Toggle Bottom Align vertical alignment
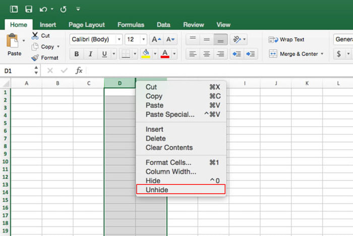The image size is (353, 236). pyautogui.click(x=220, y=39)
